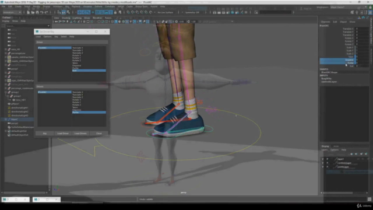Click the Snap to Grids magnet icon
Screen dimensions: 373x210
tap(128, 12)
